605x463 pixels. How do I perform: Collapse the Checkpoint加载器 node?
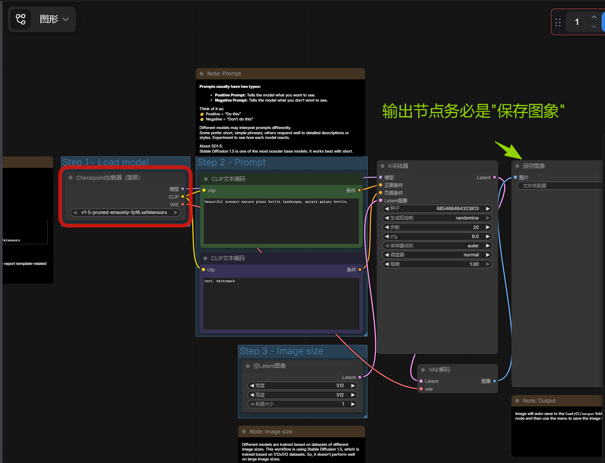[71, 177]
